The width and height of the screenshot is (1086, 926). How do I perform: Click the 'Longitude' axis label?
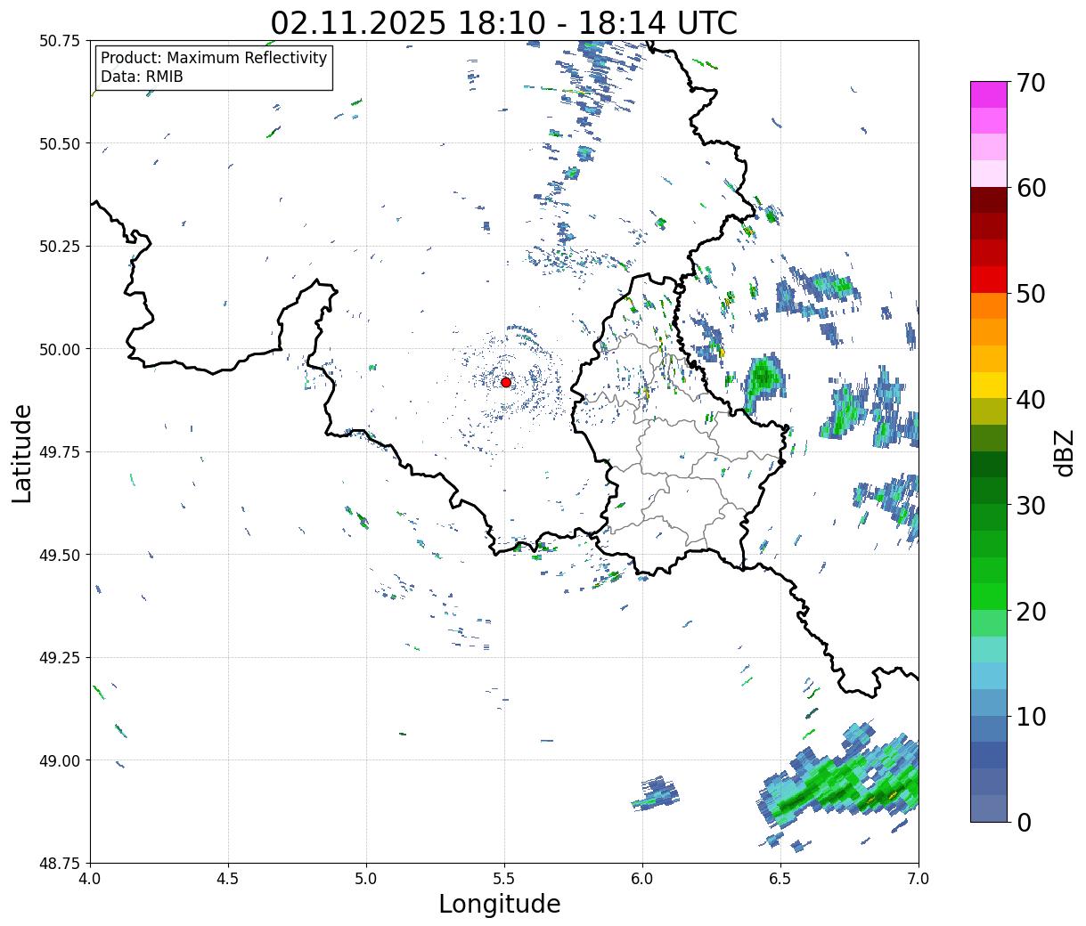coord(500,904)
